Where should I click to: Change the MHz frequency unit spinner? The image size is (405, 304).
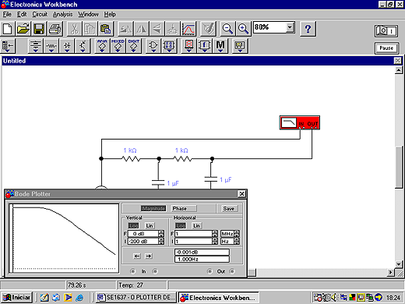click(x=237, y=234)
